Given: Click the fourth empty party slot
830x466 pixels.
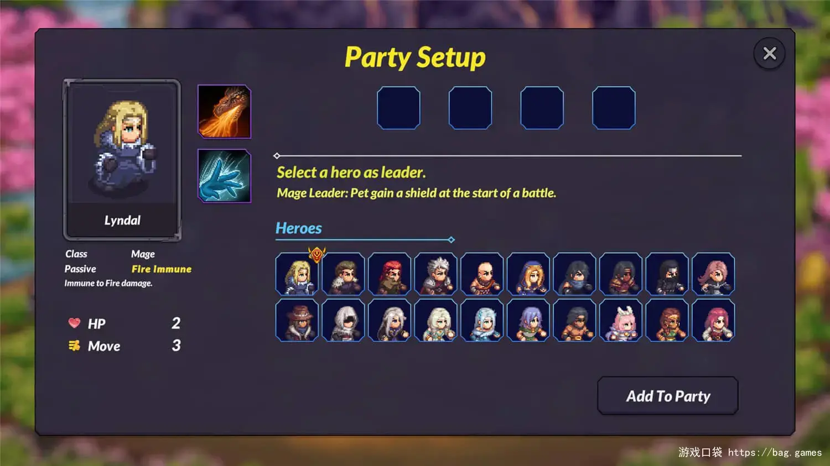Looking at the screenshot, I should (614, 108).
